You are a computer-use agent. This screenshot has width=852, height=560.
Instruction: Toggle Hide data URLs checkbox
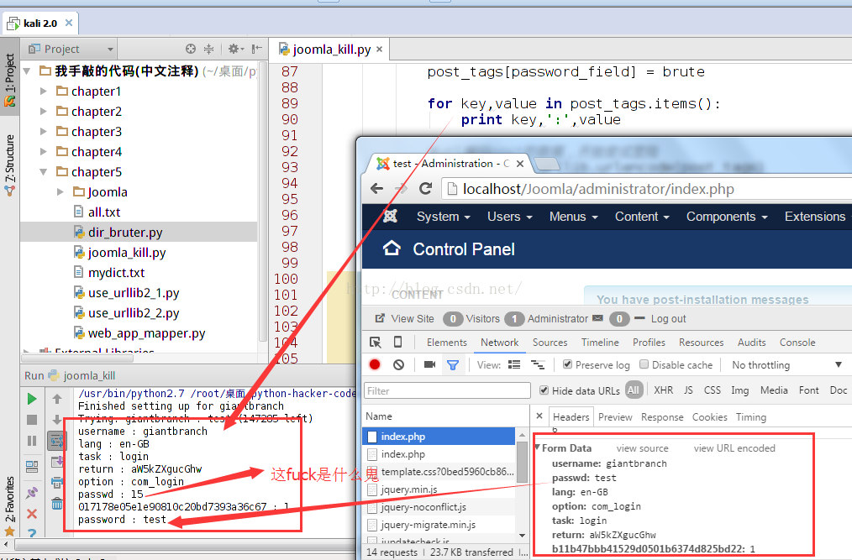[544, 390]
